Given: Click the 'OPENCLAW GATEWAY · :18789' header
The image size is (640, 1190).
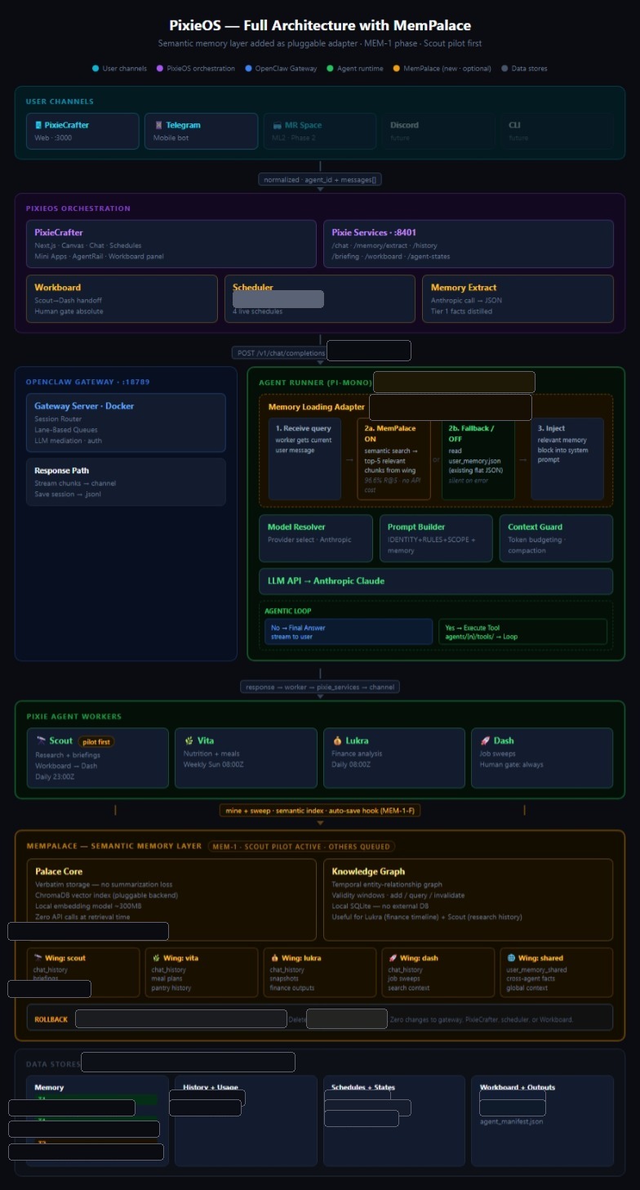Looking at the screenshot, I should click(x=87, y=382).
